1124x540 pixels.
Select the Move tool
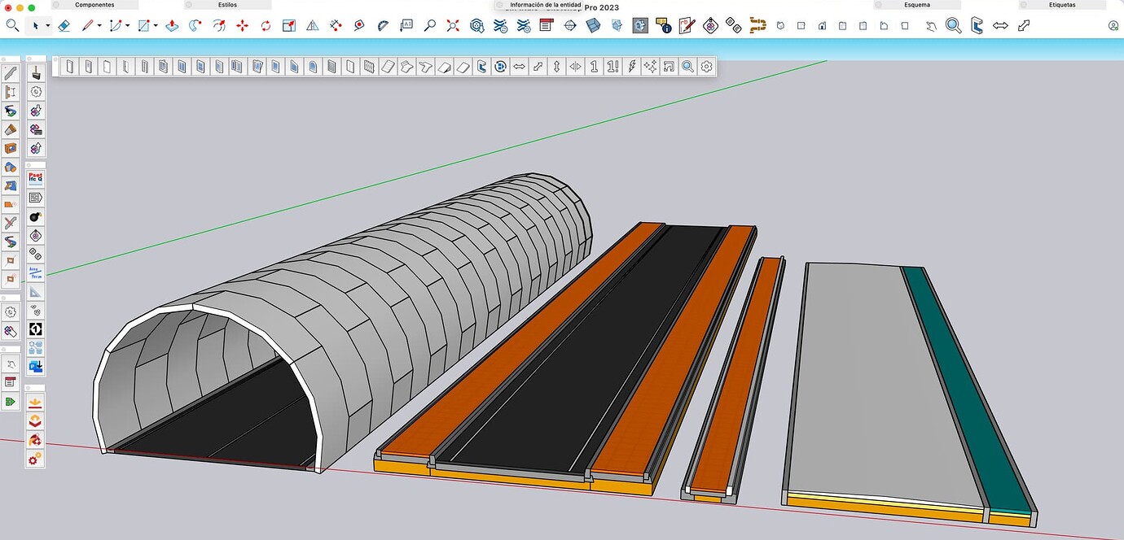[242, 25]
